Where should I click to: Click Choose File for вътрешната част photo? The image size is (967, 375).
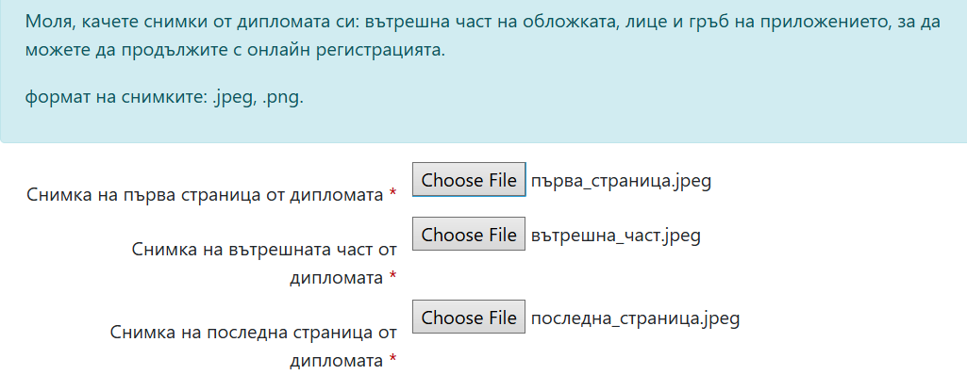tap(469, 234)
